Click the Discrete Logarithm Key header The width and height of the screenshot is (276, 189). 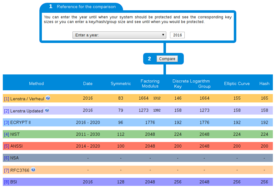pos(178,86)
